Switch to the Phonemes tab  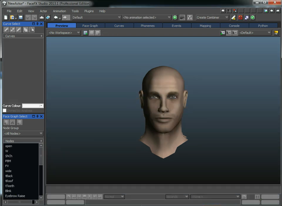pos(148,25)
